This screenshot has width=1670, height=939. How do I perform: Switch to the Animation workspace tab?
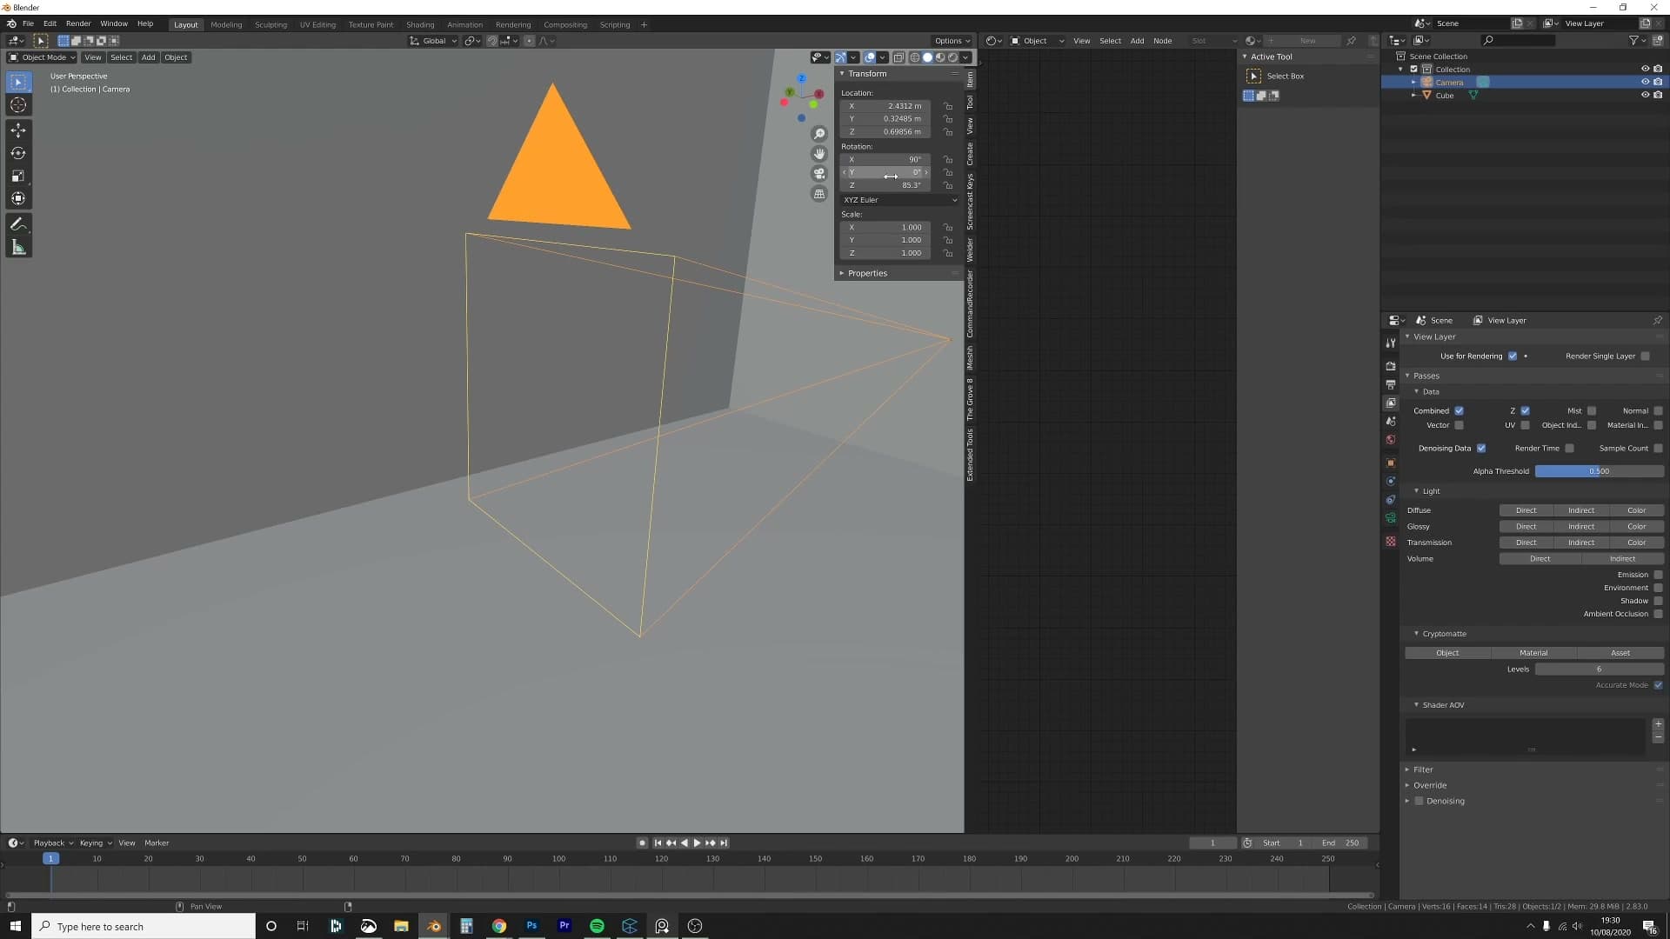[x=464, y=25]
